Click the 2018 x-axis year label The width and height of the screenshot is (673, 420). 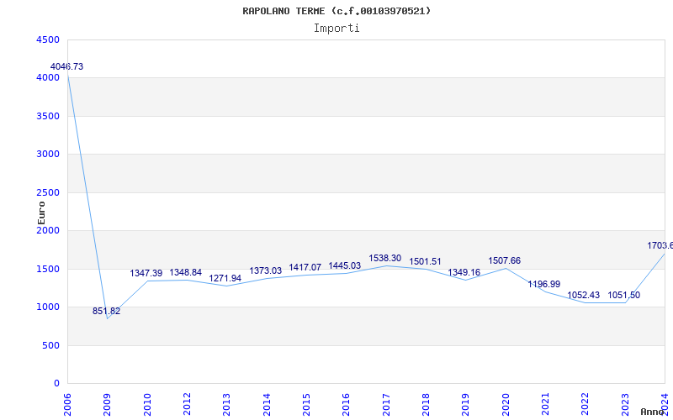point(426,404)
